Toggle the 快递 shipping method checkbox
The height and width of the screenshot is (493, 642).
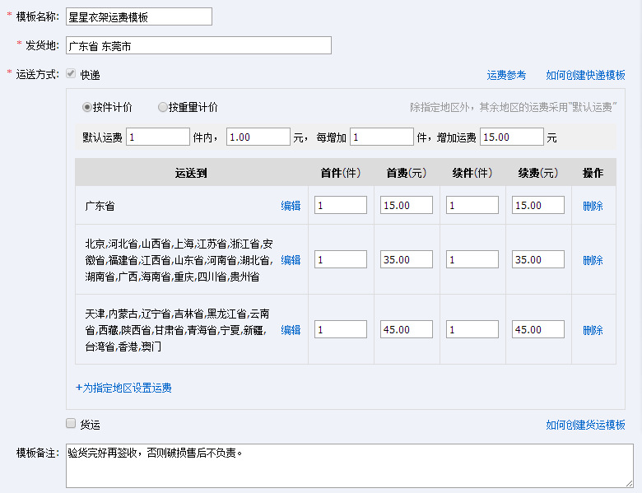(x=71, y=74)
